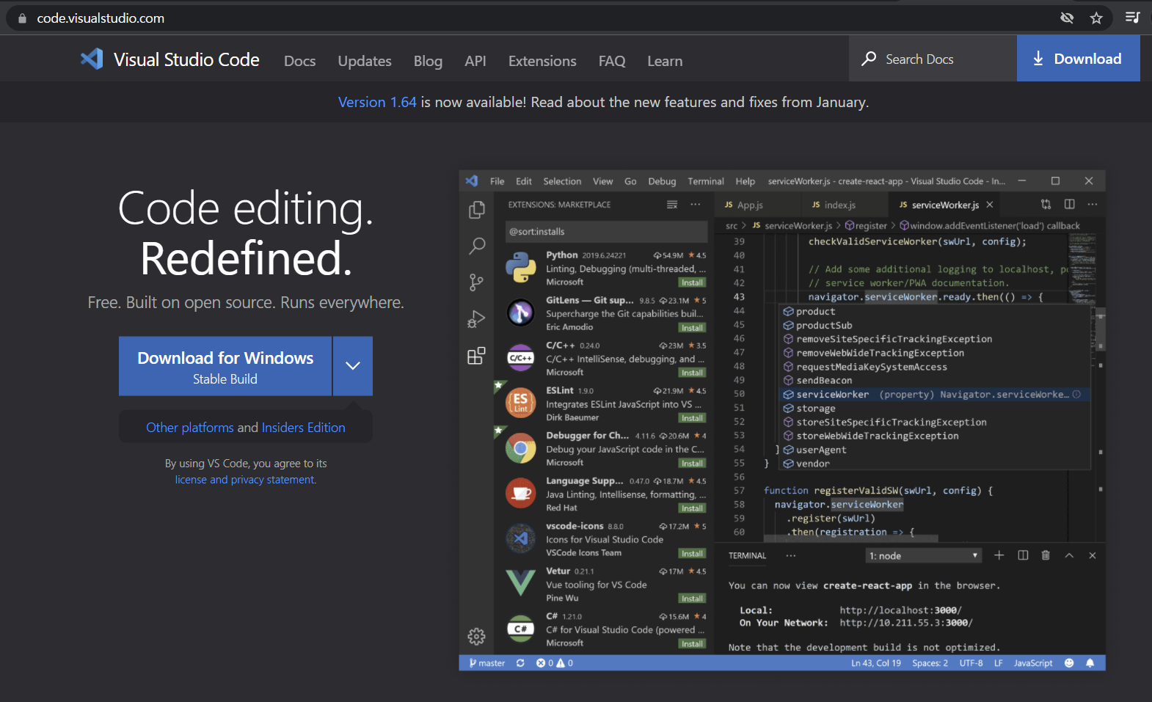The image size is (1152, 702).
Task: Open Explorer icon in screenshot activity bar
Action: click(477, 210)
